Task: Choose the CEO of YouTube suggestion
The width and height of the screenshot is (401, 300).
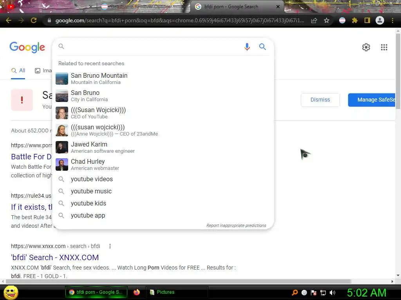Action: click(163, 113)
